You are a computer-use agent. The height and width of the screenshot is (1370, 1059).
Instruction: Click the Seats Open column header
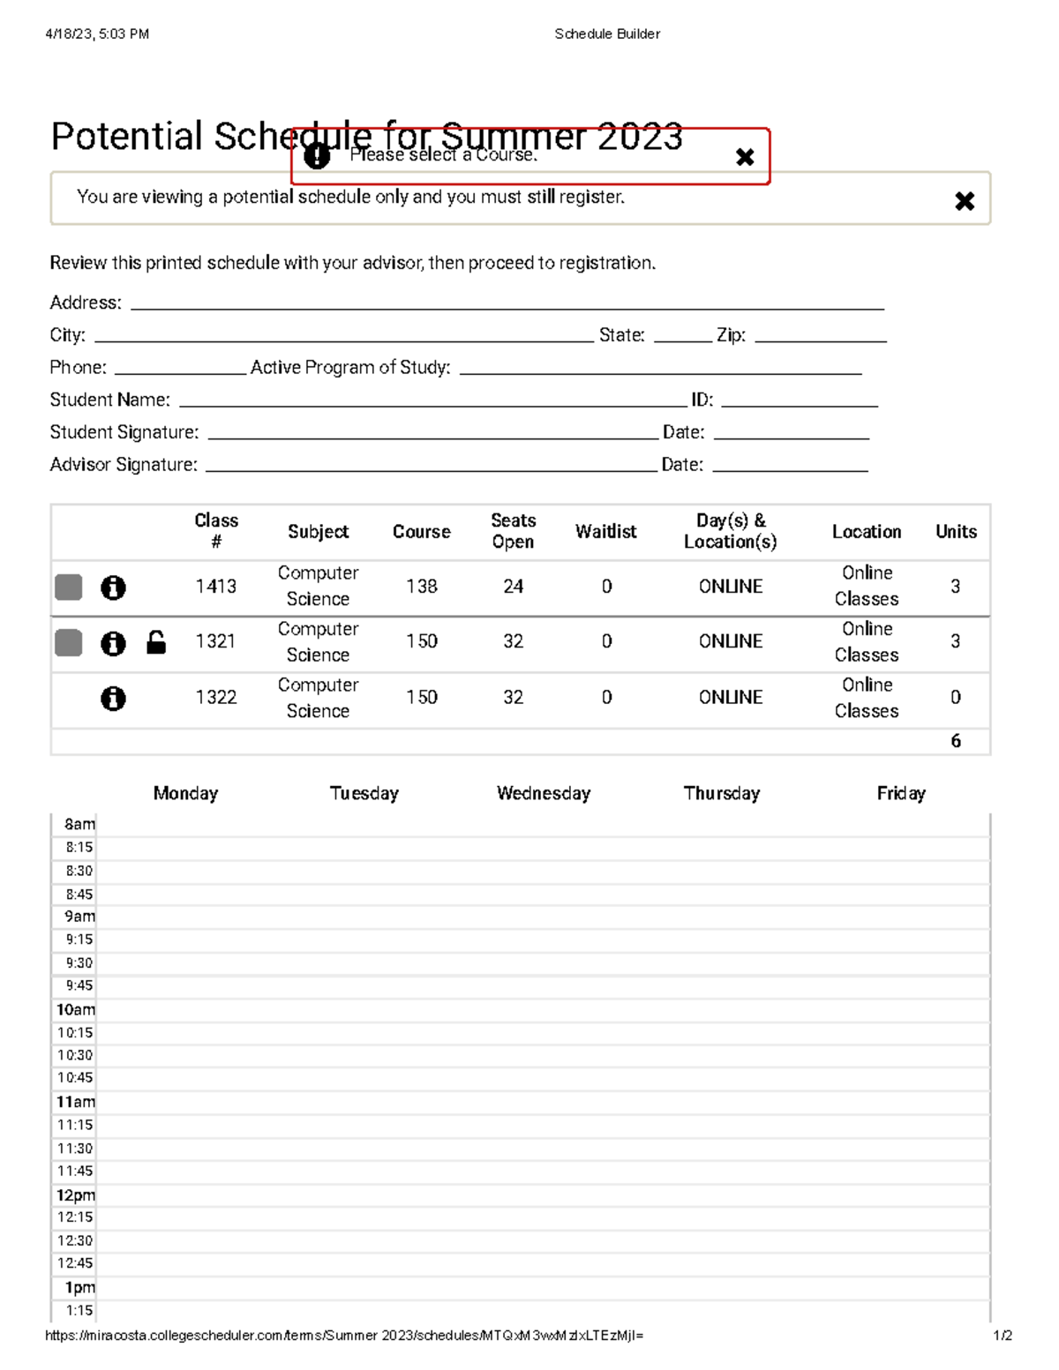(x=514, y=531)
